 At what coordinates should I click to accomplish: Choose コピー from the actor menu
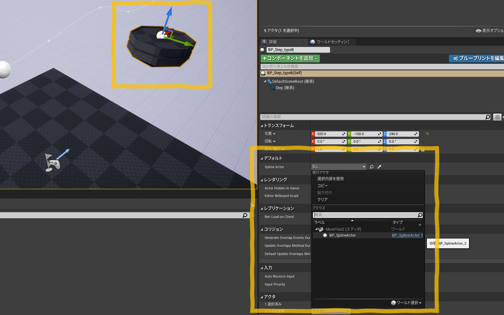(323, 186)
